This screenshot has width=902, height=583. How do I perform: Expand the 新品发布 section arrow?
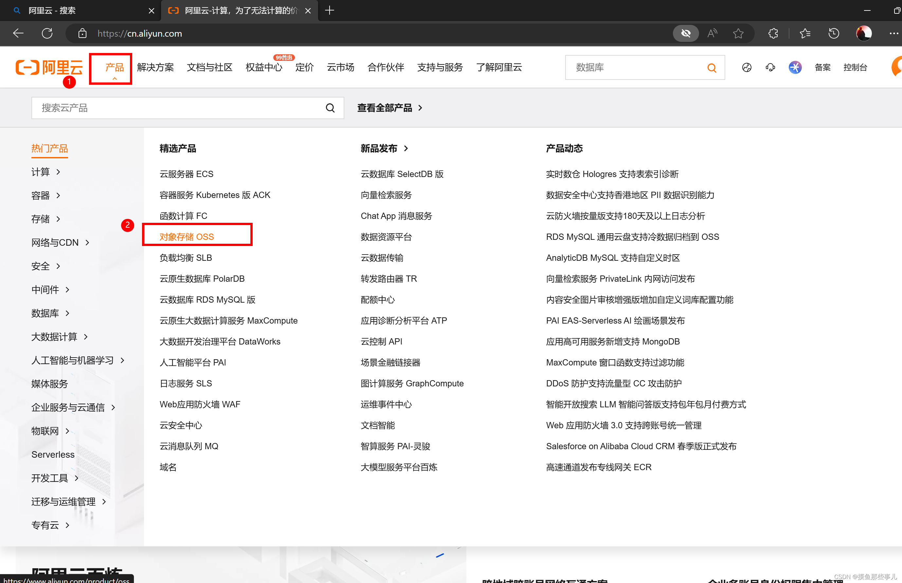pyautogui.click(x=406, y=149)
